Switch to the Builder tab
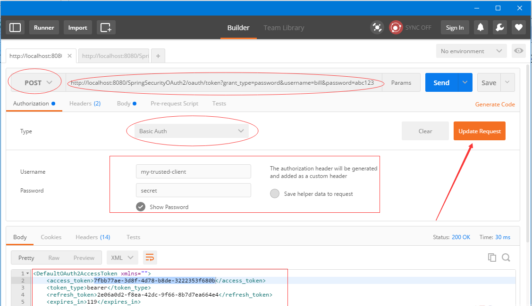This screenshot has width=532, height=306. coord(238,28)
